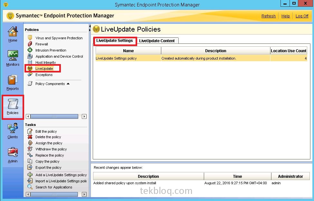314x201 pixels.
Task: Click Tasks list scrollbar left arrow
Action: tap(28, 194)
